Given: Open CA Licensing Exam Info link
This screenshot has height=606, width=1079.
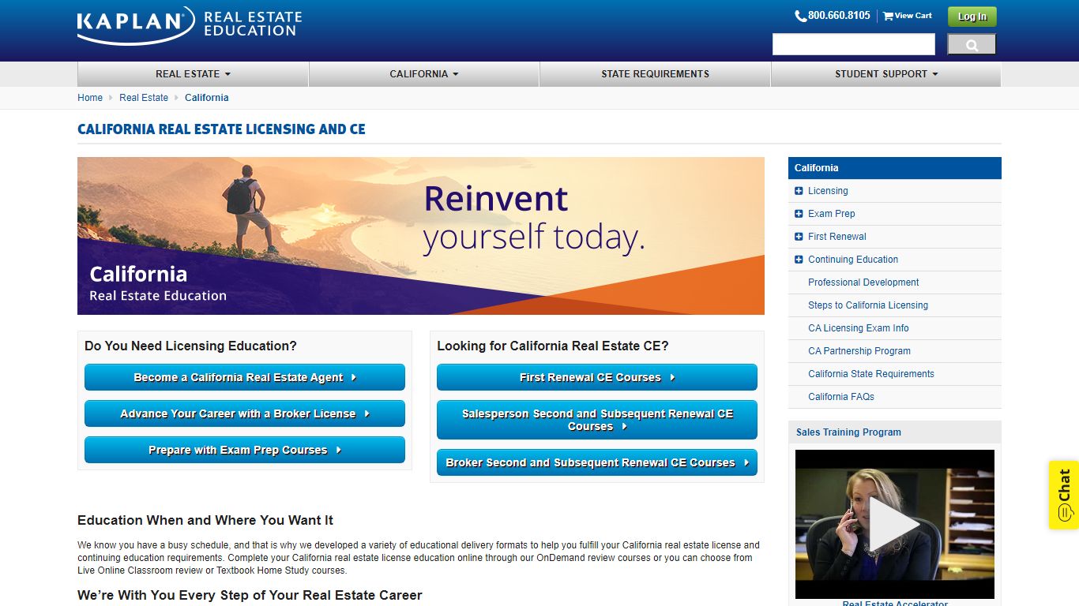Looking at the screenshot, I should tap(859, 328).
